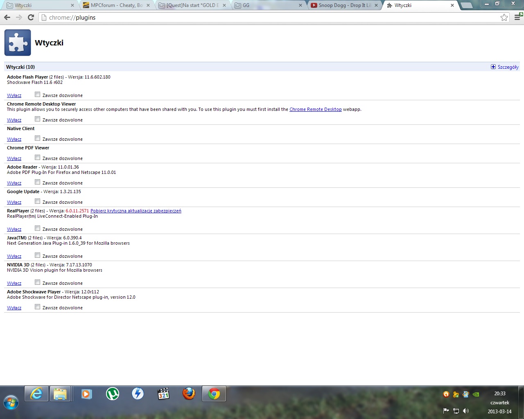Open the Snoop Dogg - Drop It tab
Screen dimensions: 524x419
[344, 5]
